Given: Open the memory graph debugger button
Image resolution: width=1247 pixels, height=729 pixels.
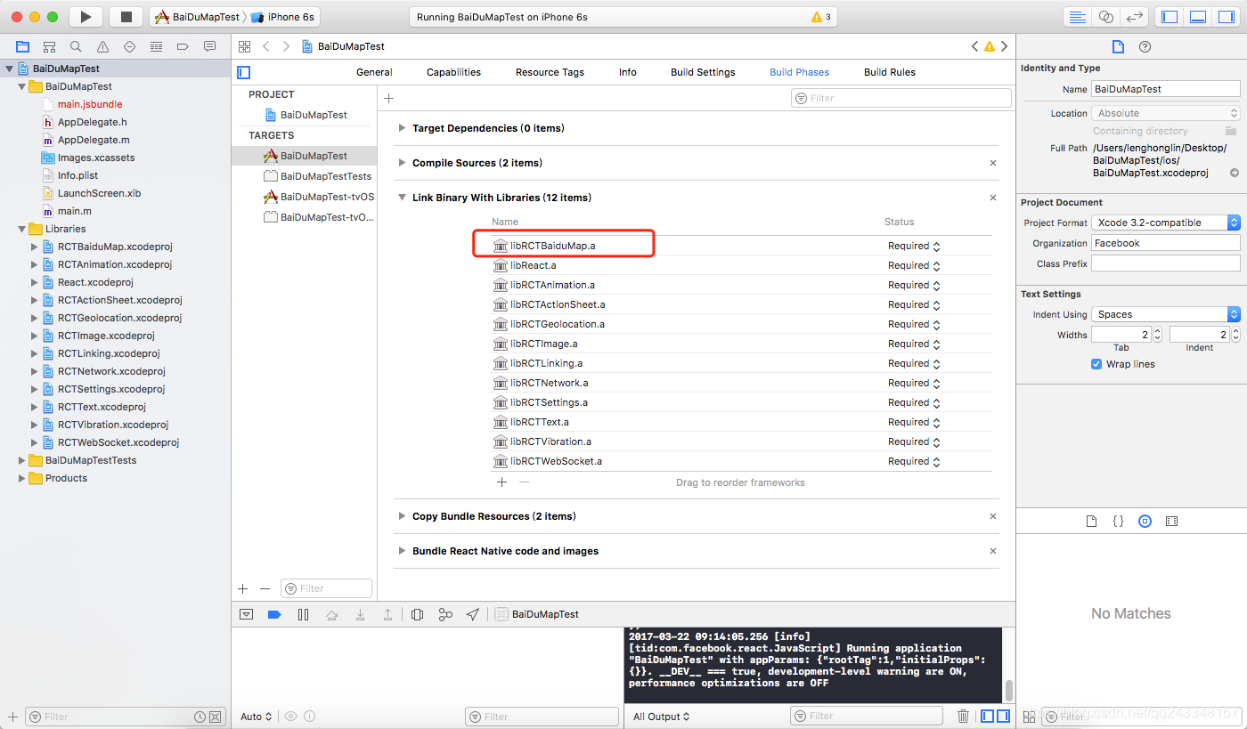Looking at the screenshot, I should 445,614.
